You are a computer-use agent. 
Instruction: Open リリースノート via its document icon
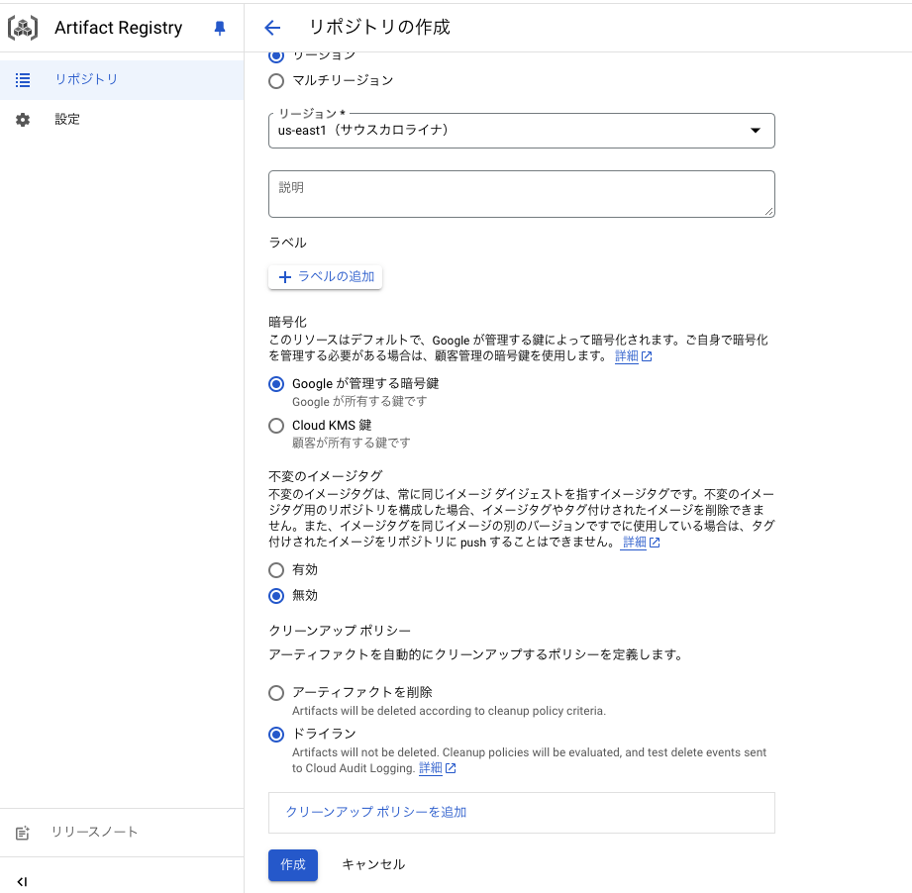(23, 832)
